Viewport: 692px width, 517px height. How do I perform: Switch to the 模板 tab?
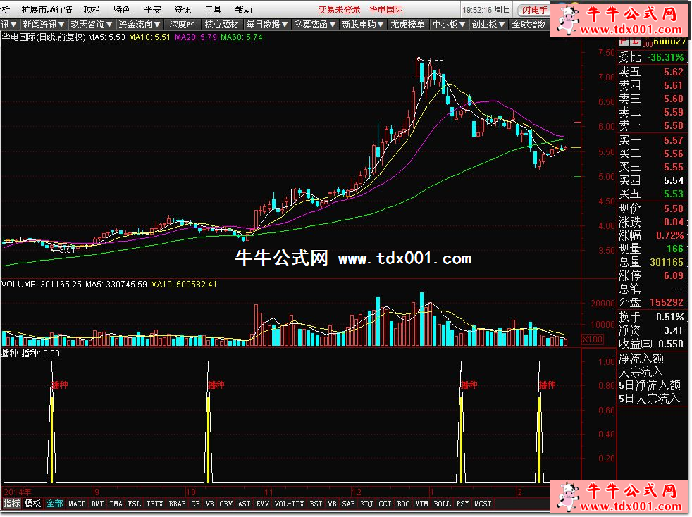point(32,504)
